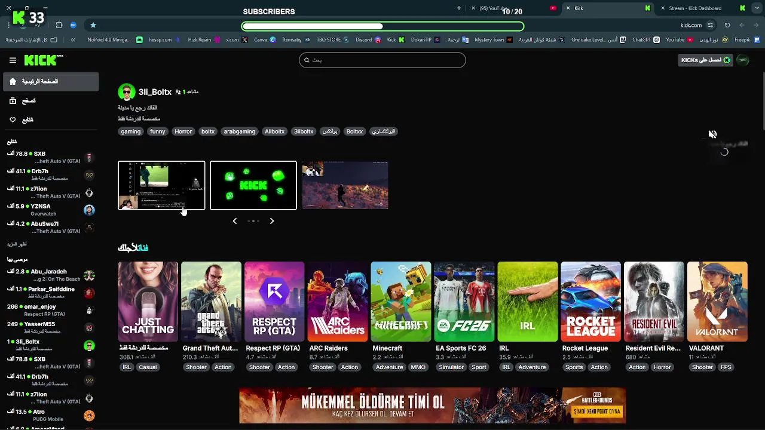Click the Casual tag under Just Chatting
Screen dimensions: 765x430
148,367
